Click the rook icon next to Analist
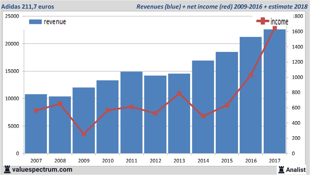Viewport: 310px width, 175px height. 281,170
